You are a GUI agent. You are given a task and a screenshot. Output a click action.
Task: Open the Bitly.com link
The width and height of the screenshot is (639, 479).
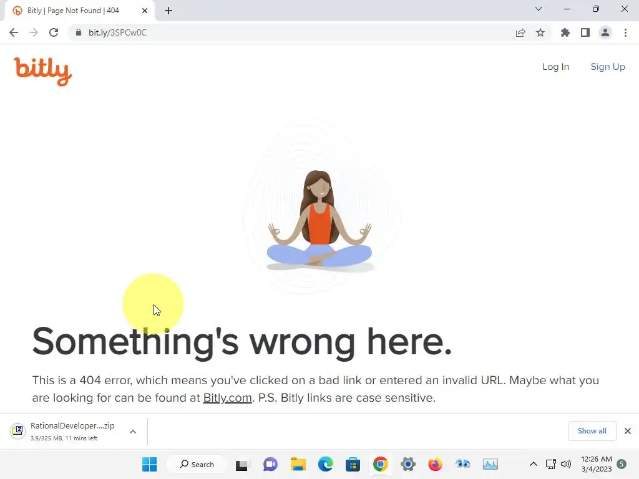click(x=227, y=397)
